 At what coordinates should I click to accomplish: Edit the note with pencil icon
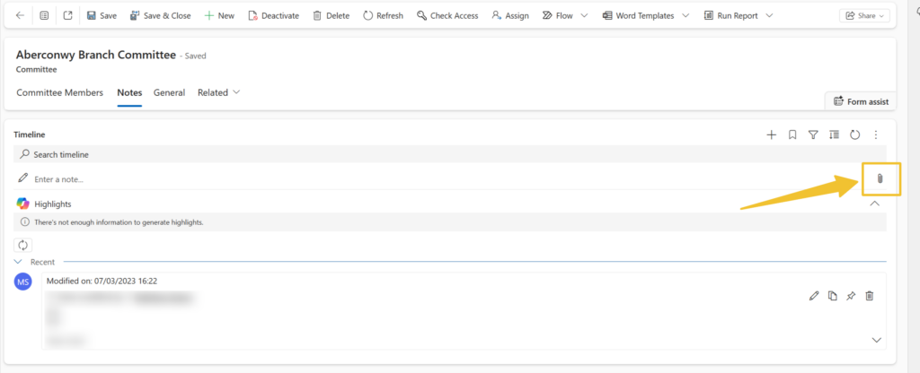point(814,296)
